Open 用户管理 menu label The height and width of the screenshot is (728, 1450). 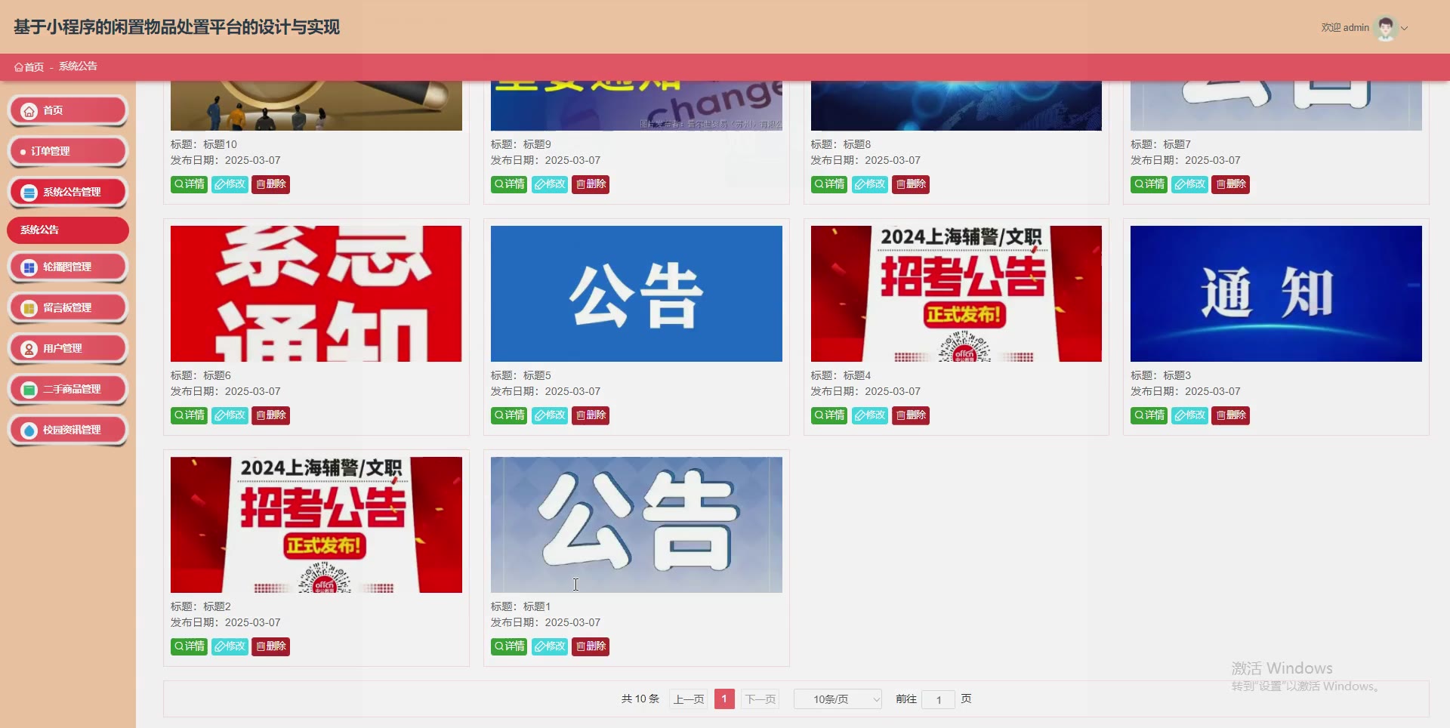pyautogui.click(x=63, y=348)
